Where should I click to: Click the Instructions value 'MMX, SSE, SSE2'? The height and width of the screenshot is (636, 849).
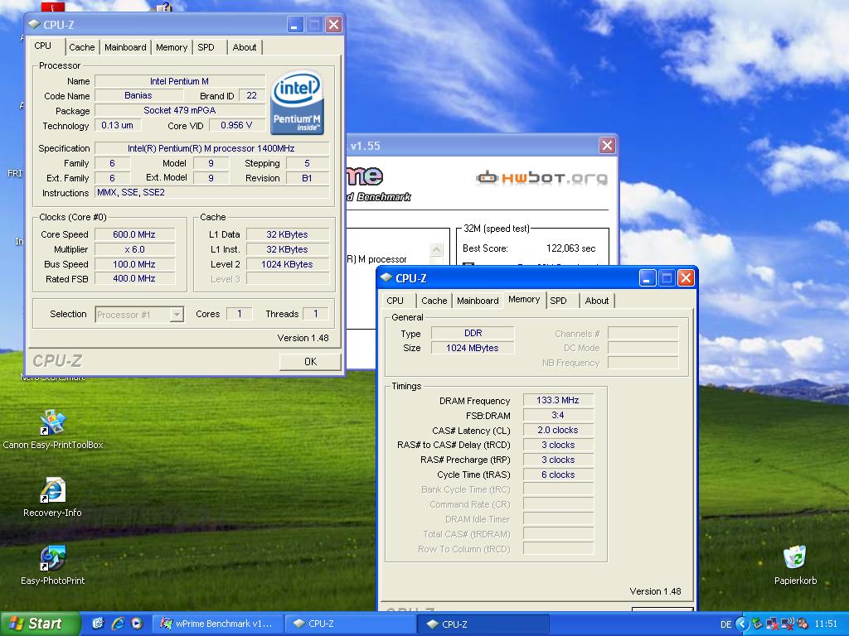tap(211, 192)
